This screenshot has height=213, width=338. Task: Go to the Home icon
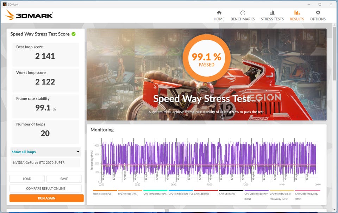coord(219,13)
